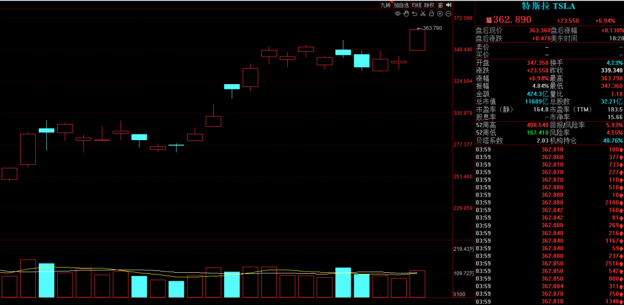Toggle the chart lock icon
Viewport: 624px width, 305px height.
pyautogui.click(x=432, y=13)
